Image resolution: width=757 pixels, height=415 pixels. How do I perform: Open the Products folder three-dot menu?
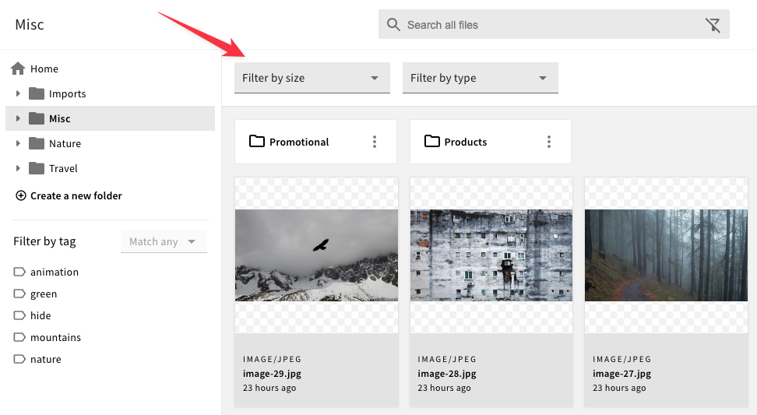click(x=549, y=142)
